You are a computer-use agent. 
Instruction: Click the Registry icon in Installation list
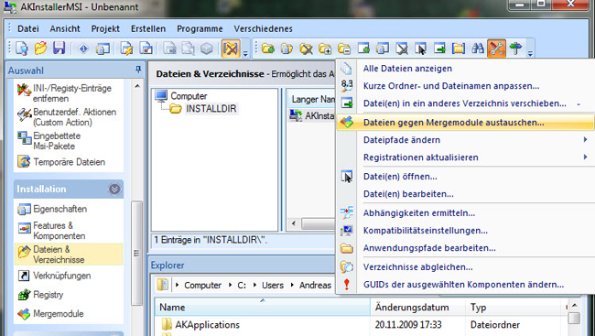click(24, 295)
